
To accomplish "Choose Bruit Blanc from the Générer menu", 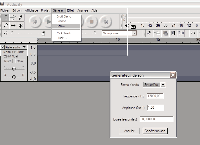I will click(x=66, y=16).
